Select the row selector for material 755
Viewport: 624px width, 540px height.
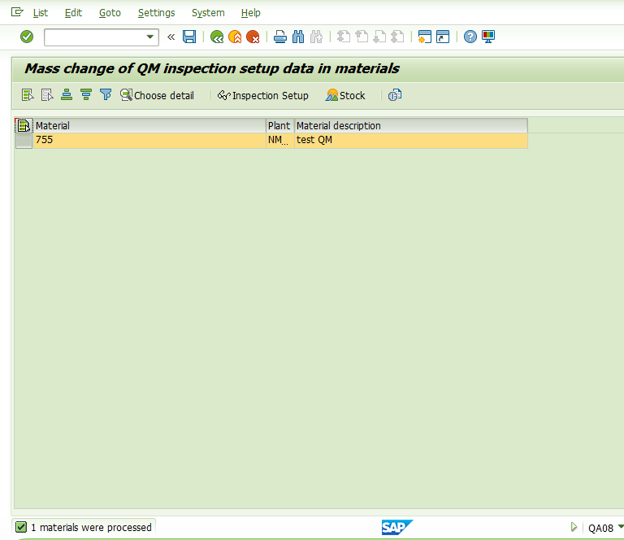click(24, 141)
